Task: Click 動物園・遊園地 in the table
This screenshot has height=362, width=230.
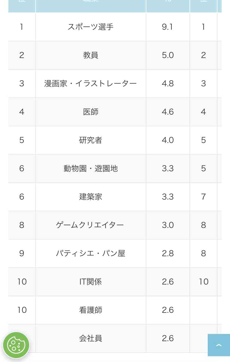Action: [x=91, y=169]
